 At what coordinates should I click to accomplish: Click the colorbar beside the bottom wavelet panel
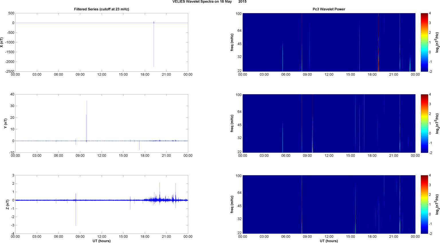[x=425, y=204]
